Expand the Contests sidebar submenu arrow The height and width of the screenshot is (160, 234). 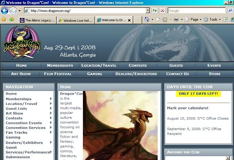coord(51,118)
